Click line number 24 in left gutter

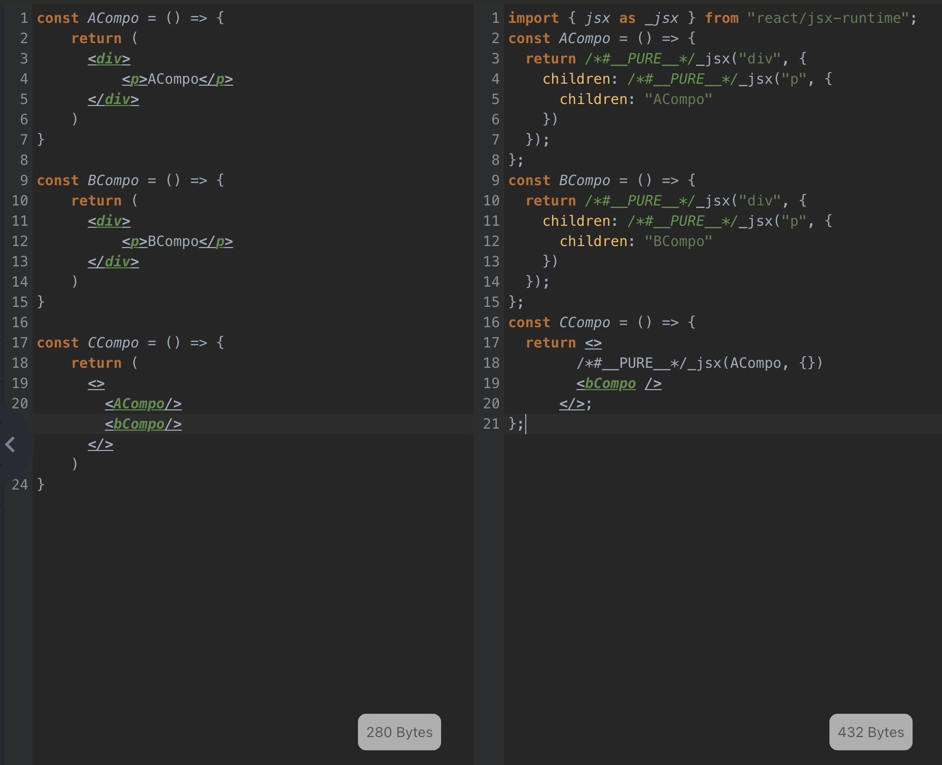click(x=20, y=485)
